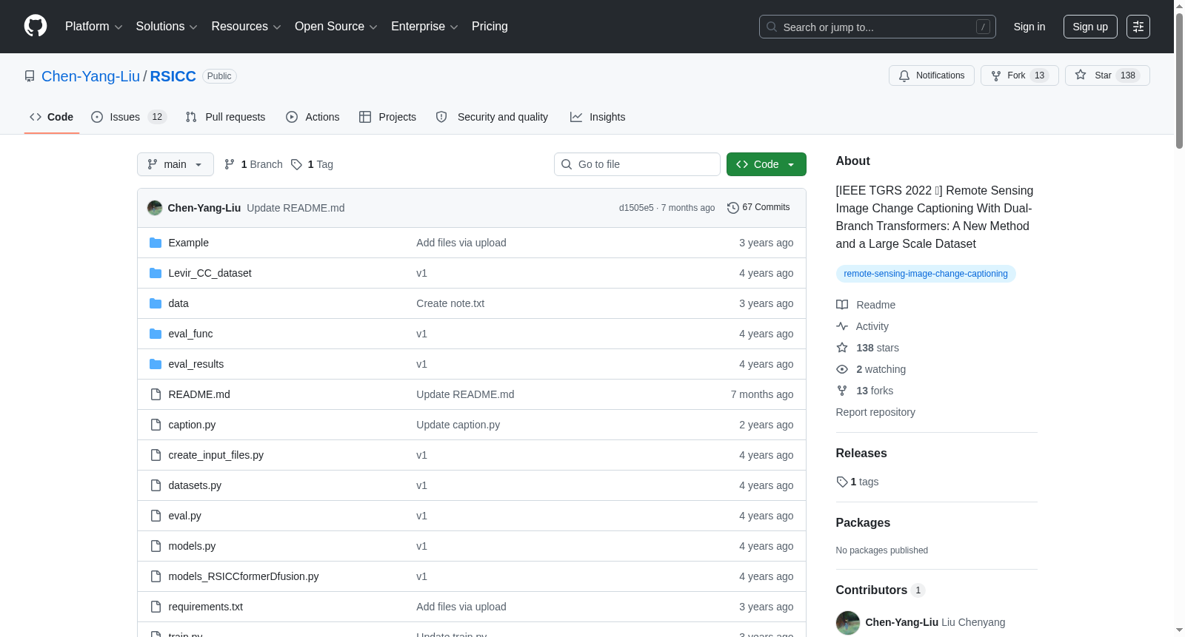The image size is (1185, 637).
Task: View the 67 Commits history
Action: (x=758, y=208)
